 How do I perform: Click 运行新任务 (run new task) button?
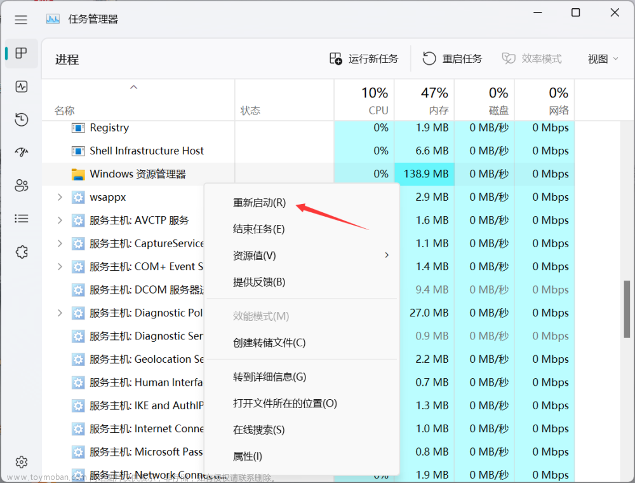click(364, 59)
